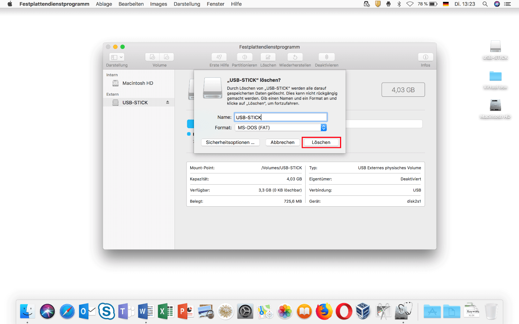Open Outlook from the Dock
Viewport: 519px width, 324px height.
[x=86, y=311]
